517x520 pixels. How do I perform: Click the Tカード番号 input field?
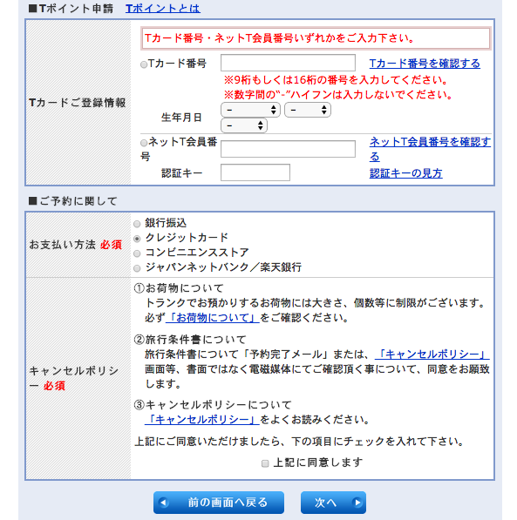tap(288, 63)
